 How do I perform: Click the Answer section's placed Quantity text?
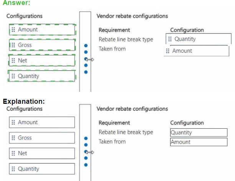tap(185, 39)
